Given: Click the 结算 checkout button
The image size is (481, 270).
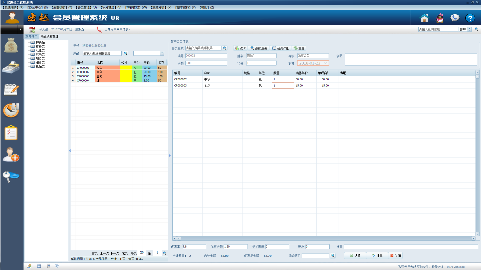Looking at the screenshot, I should 355,256.
